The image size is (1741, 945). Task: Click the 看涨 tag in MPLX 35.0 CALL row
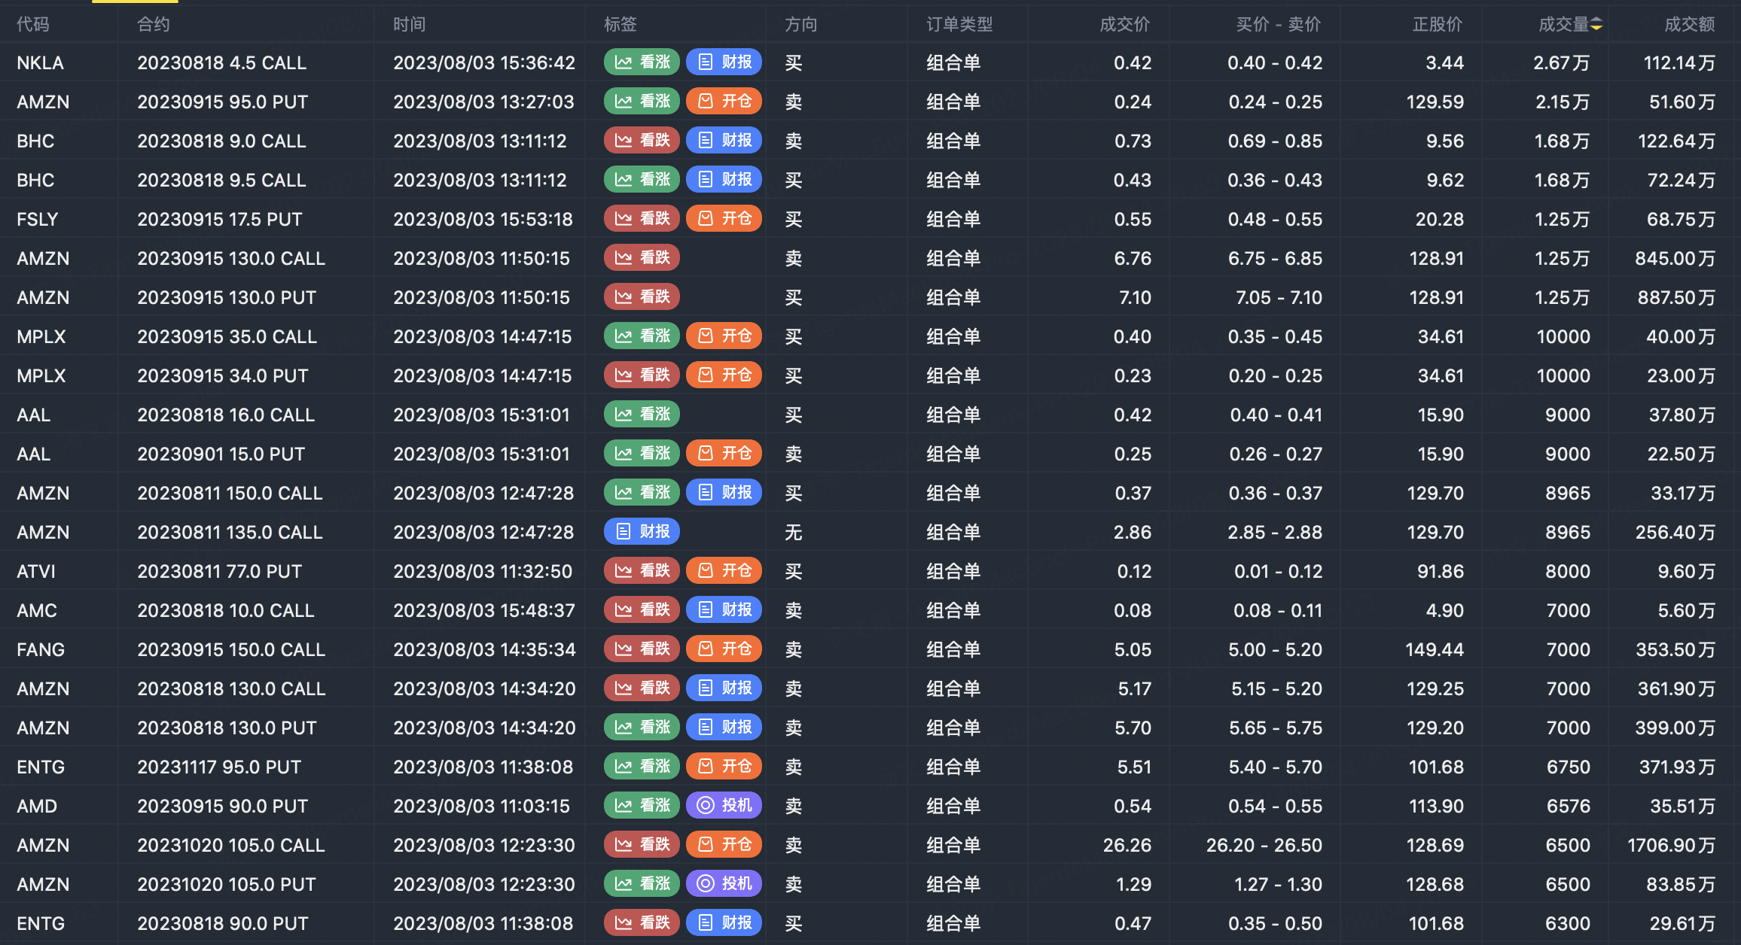point(642,336)
